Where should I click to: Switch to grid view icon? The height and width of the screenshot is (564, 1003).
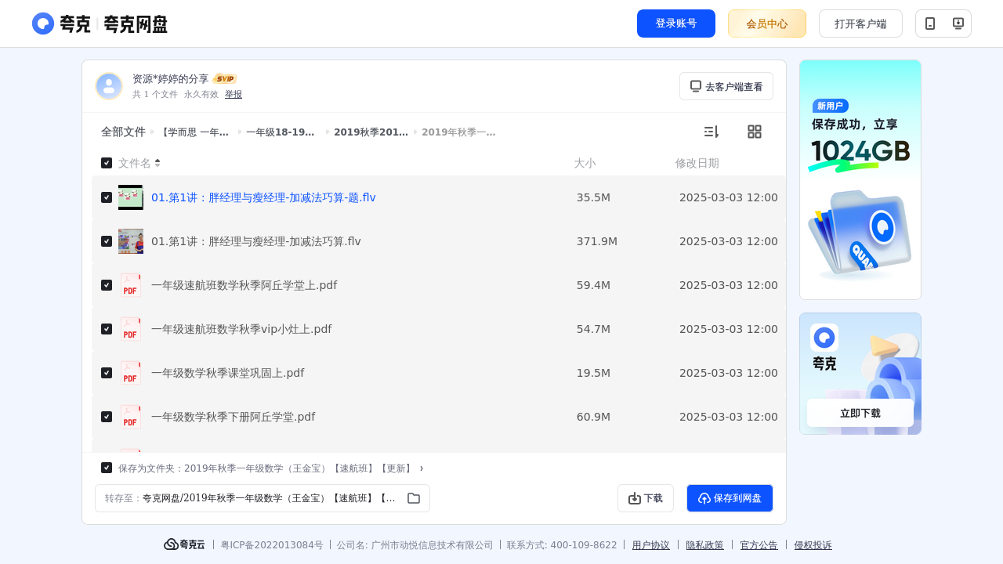(755, 132)
